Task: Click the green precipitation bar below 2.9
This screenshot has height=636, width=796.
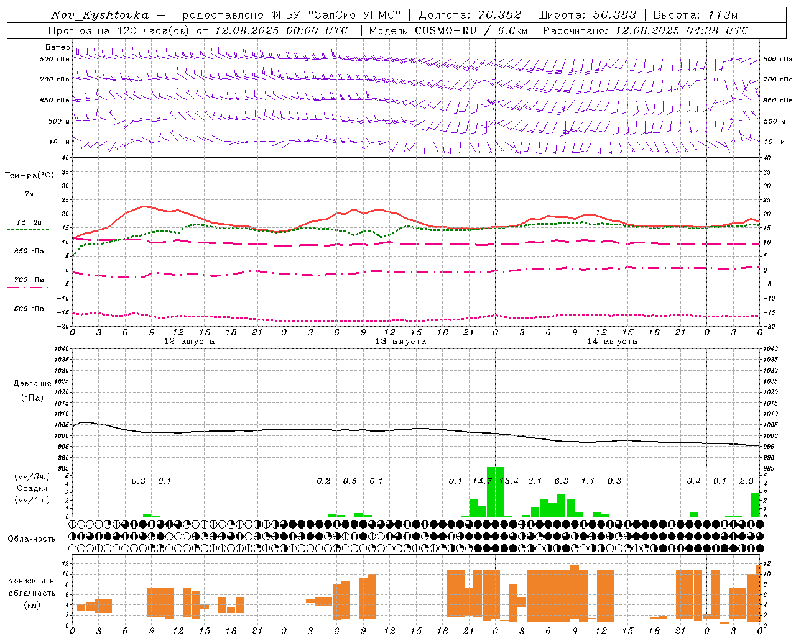Action: click(756, 504)
